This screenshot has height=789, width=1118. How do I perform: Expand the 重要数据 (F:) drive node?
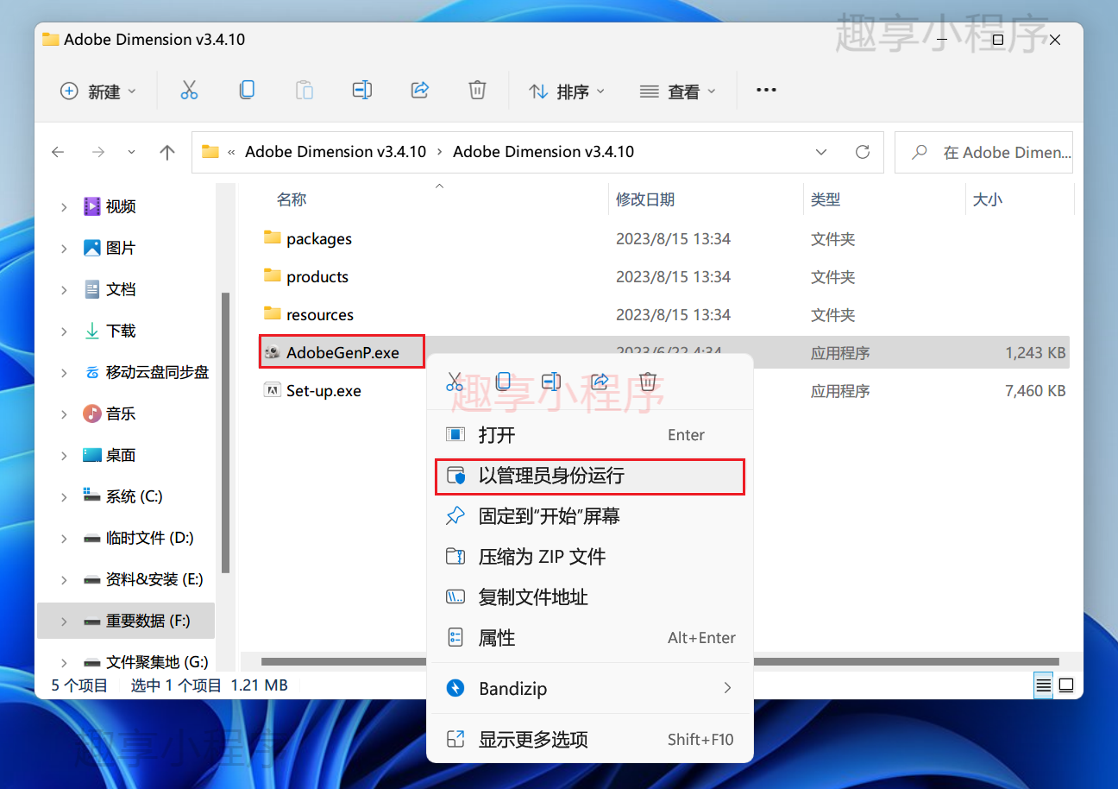click(64, 621)
